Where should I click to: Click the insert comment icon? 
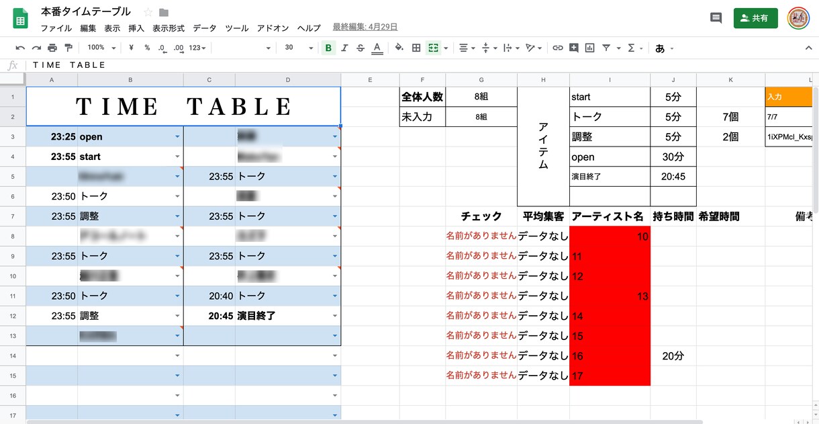(574, 48)
